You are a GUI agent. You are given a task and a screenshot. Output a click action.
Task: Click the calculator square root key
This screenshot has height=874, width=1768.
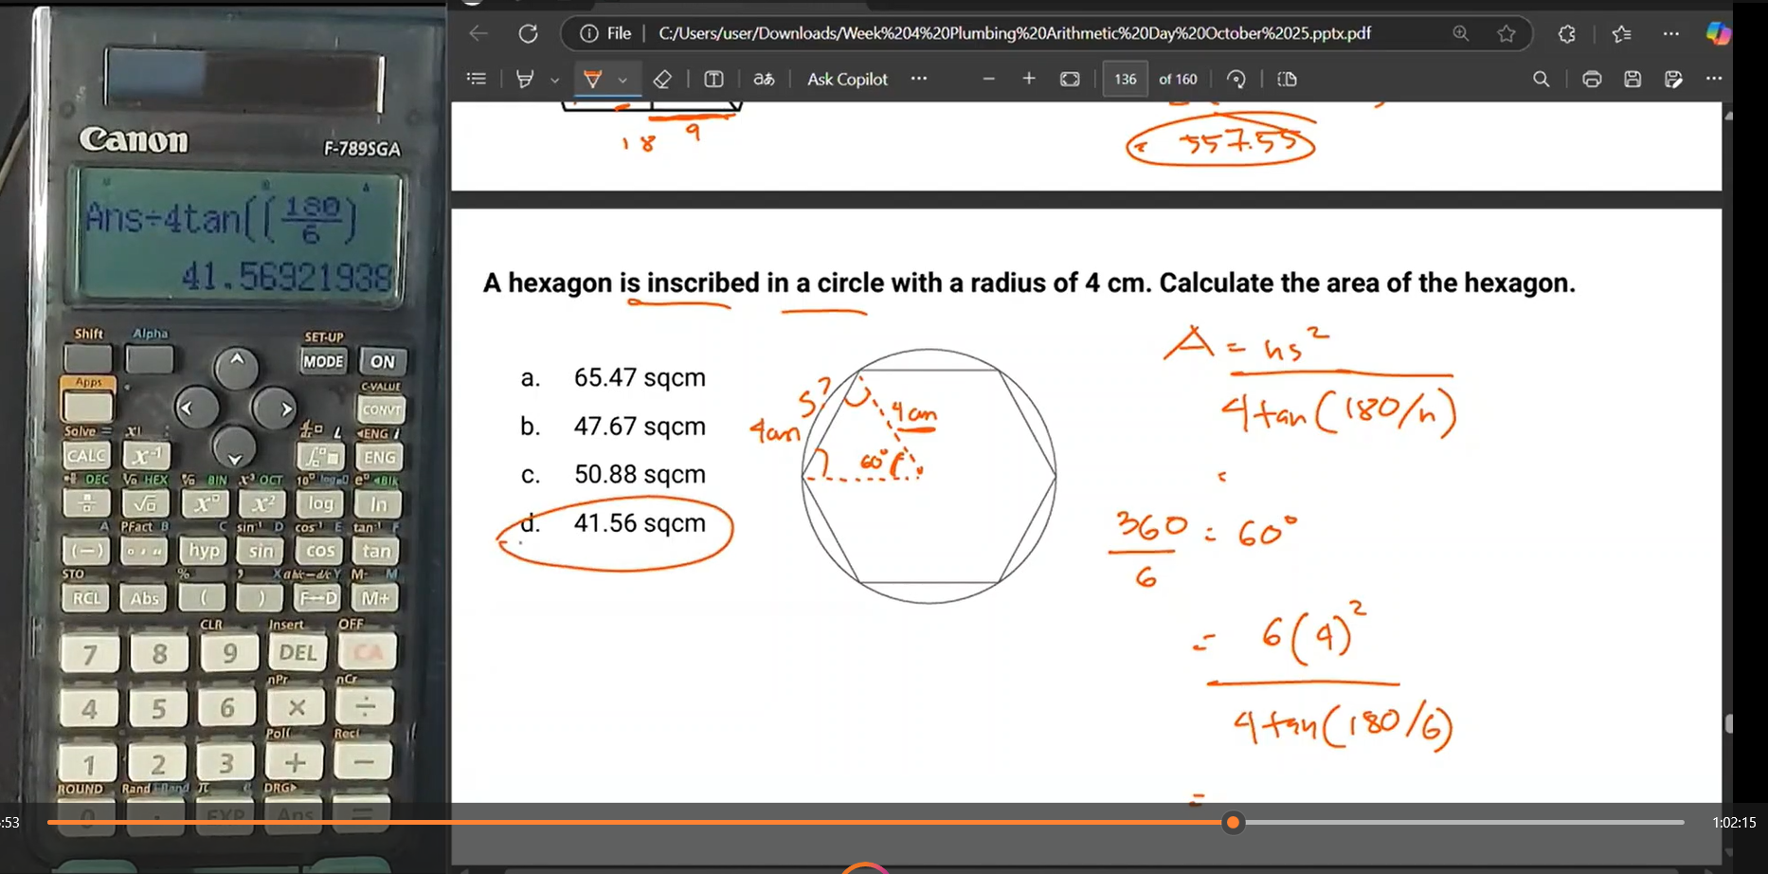[145, 503]
